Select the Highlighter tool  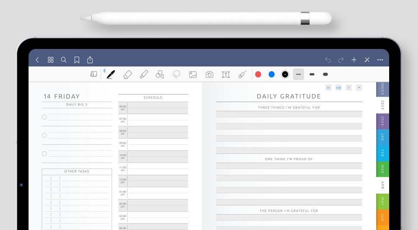pos(144,74)
